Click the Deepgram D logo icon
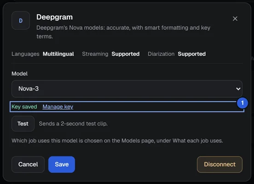This screenshot has height=184, width=254. coord(21,21)
